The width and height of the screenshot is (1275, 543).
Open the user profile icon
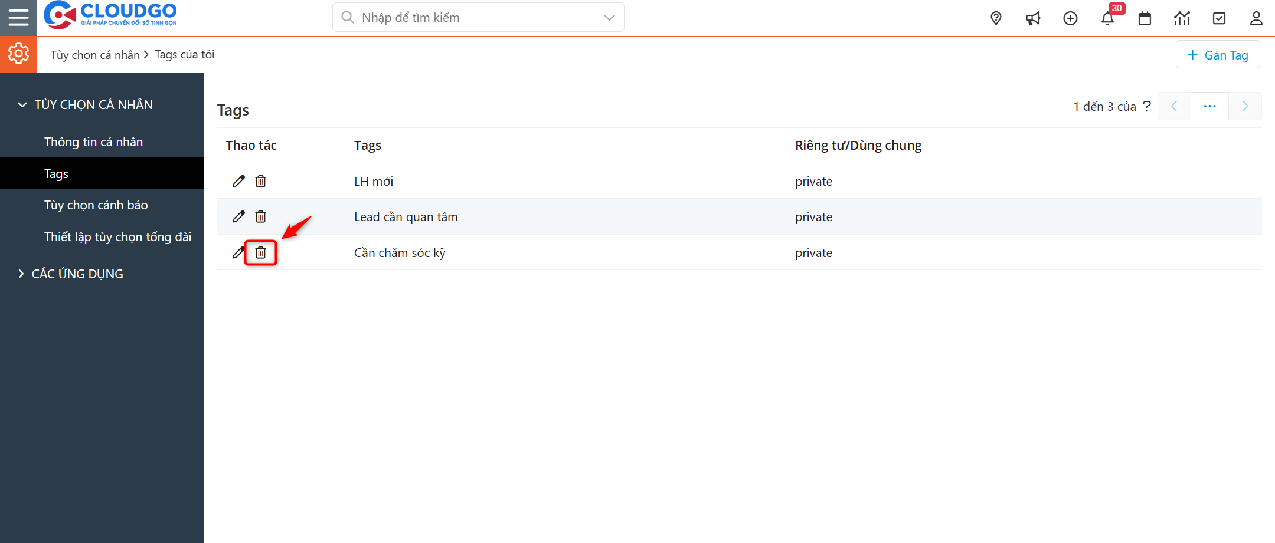(1256, 18)
